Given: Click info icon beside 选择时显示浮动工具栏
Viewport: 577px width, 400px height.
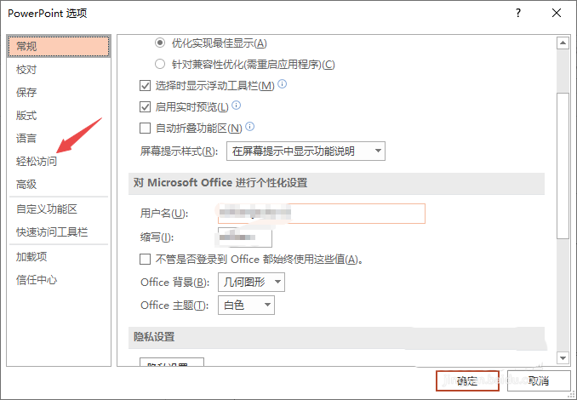Looking at the screenshot, I should [282, 84].
